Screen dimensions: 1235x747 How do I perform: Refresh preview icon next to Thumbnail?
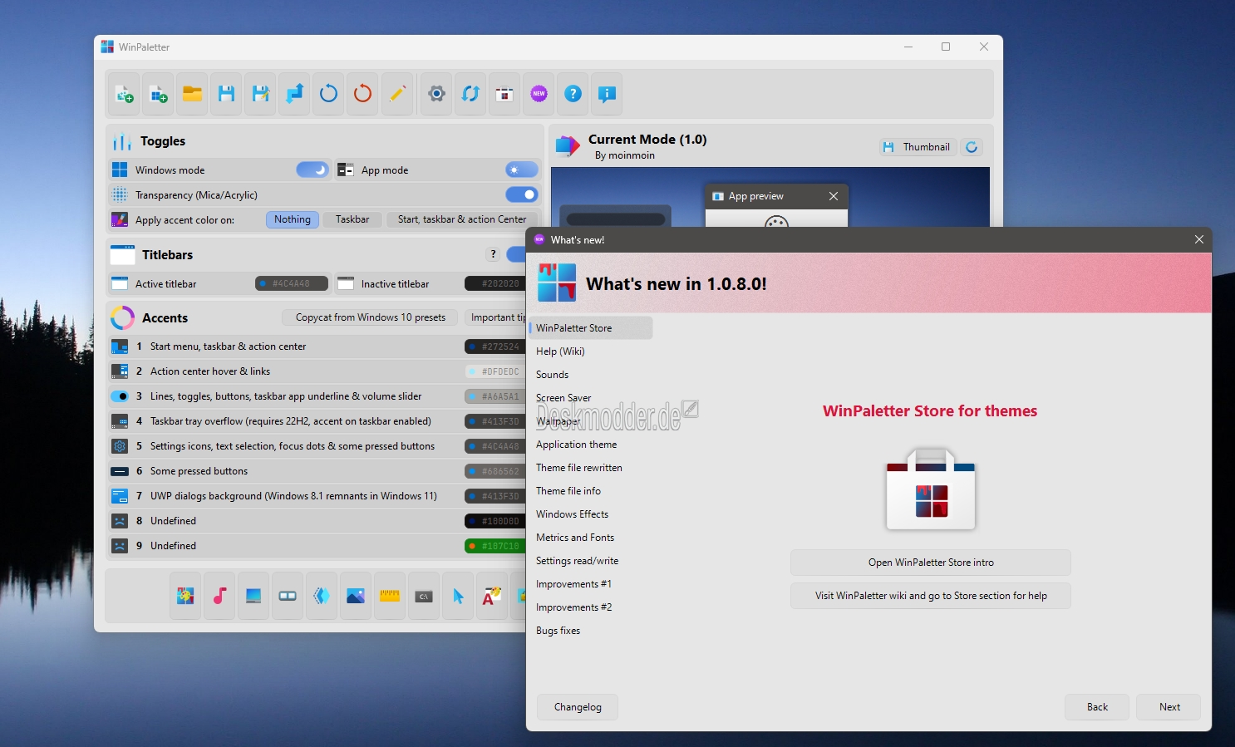pos(972,147)
